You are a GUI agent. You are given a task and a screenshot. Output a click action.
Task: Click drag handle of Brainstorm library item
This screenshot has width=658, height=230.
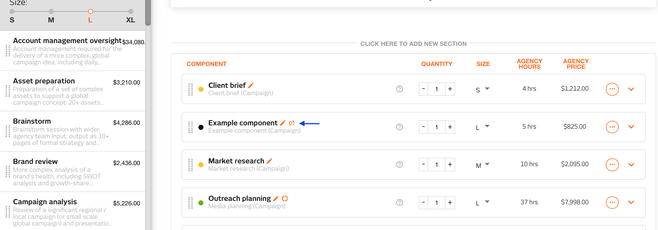(8, 131)
